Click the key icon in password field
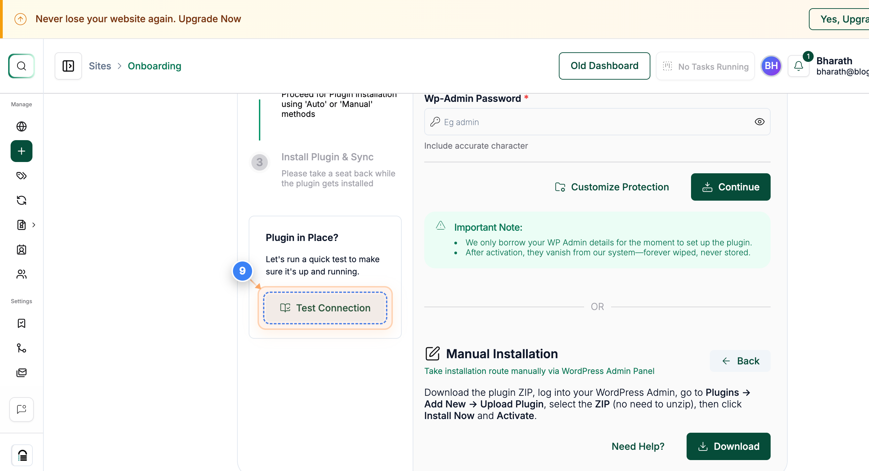Screen dimensions: 869x471 435,122
